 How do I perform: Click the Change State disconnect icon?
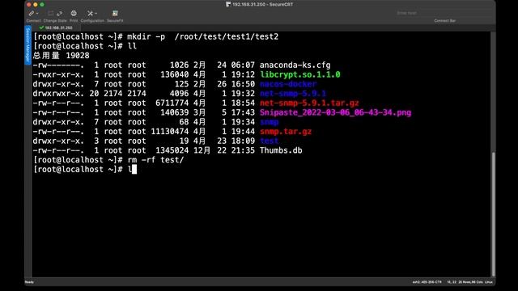tap(50, 13)
